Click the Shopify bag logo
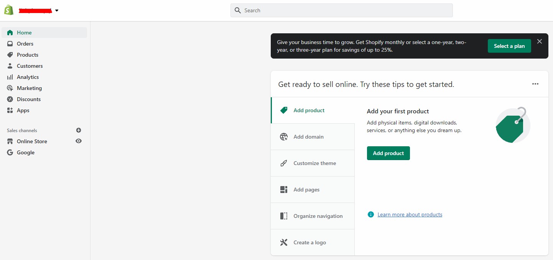 pyautogui.click(x=9, y=10)
